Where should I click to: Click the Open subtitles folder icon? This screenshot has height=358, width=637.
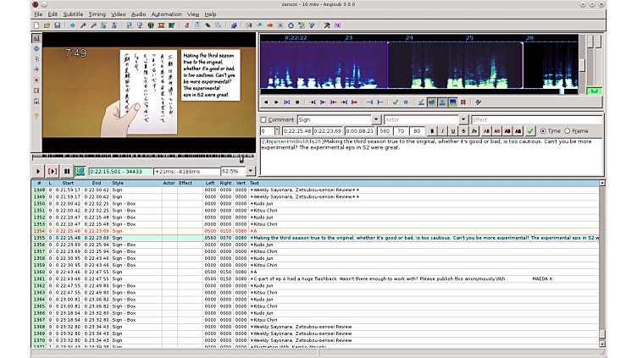pos(48,25)
